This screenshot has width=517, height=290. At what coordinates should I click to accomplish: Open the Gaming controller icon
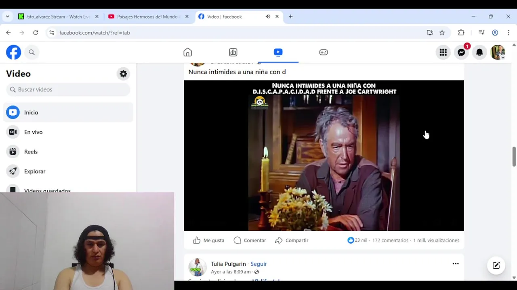(x=324, y=52)
